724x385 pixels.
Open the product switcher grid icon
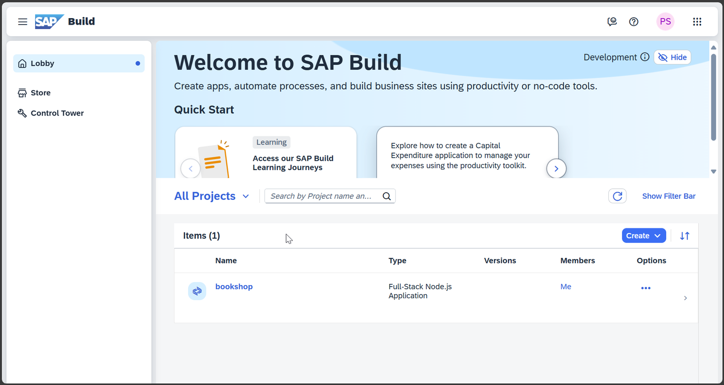tap(697, 22)
